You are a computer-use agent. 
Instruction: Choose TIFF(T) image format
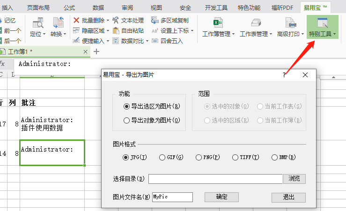coord(246,157)
